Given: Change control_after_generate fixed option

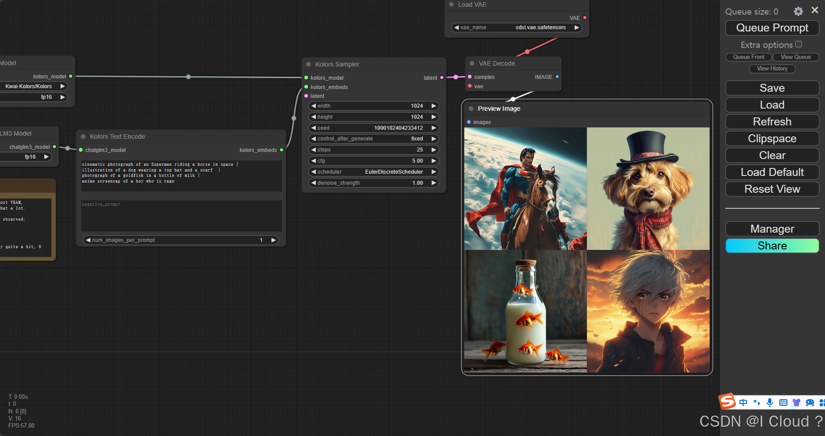Looking at the screenshot, I should [x=373, y=139].
